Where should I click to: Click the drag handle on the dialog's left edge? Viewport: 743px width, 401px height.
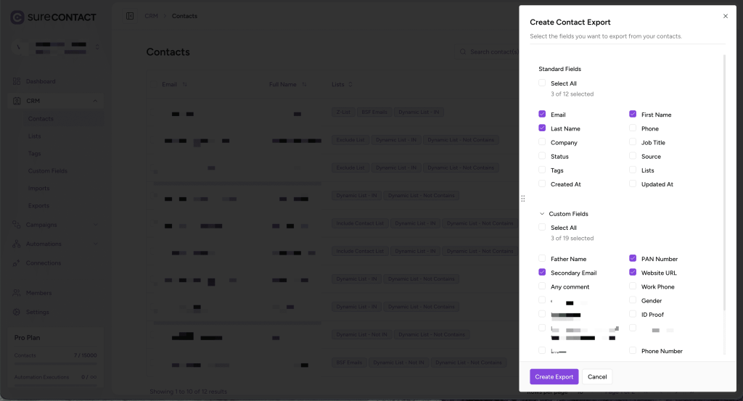pyautogui.click(x=523, y=199)
